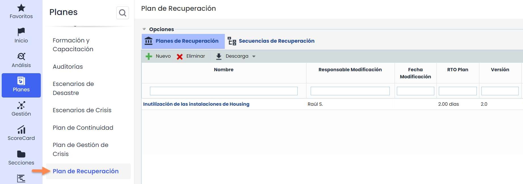The height and width of the screenshot is (184, 523).
Task: Go to Inicio flag icon
Action: tap(21, 32)
